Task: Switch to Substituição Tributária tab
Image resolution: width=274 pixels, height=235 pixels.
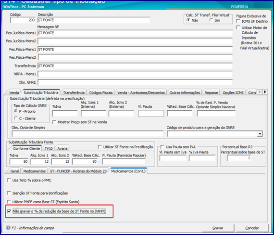Action: [41, 92]
